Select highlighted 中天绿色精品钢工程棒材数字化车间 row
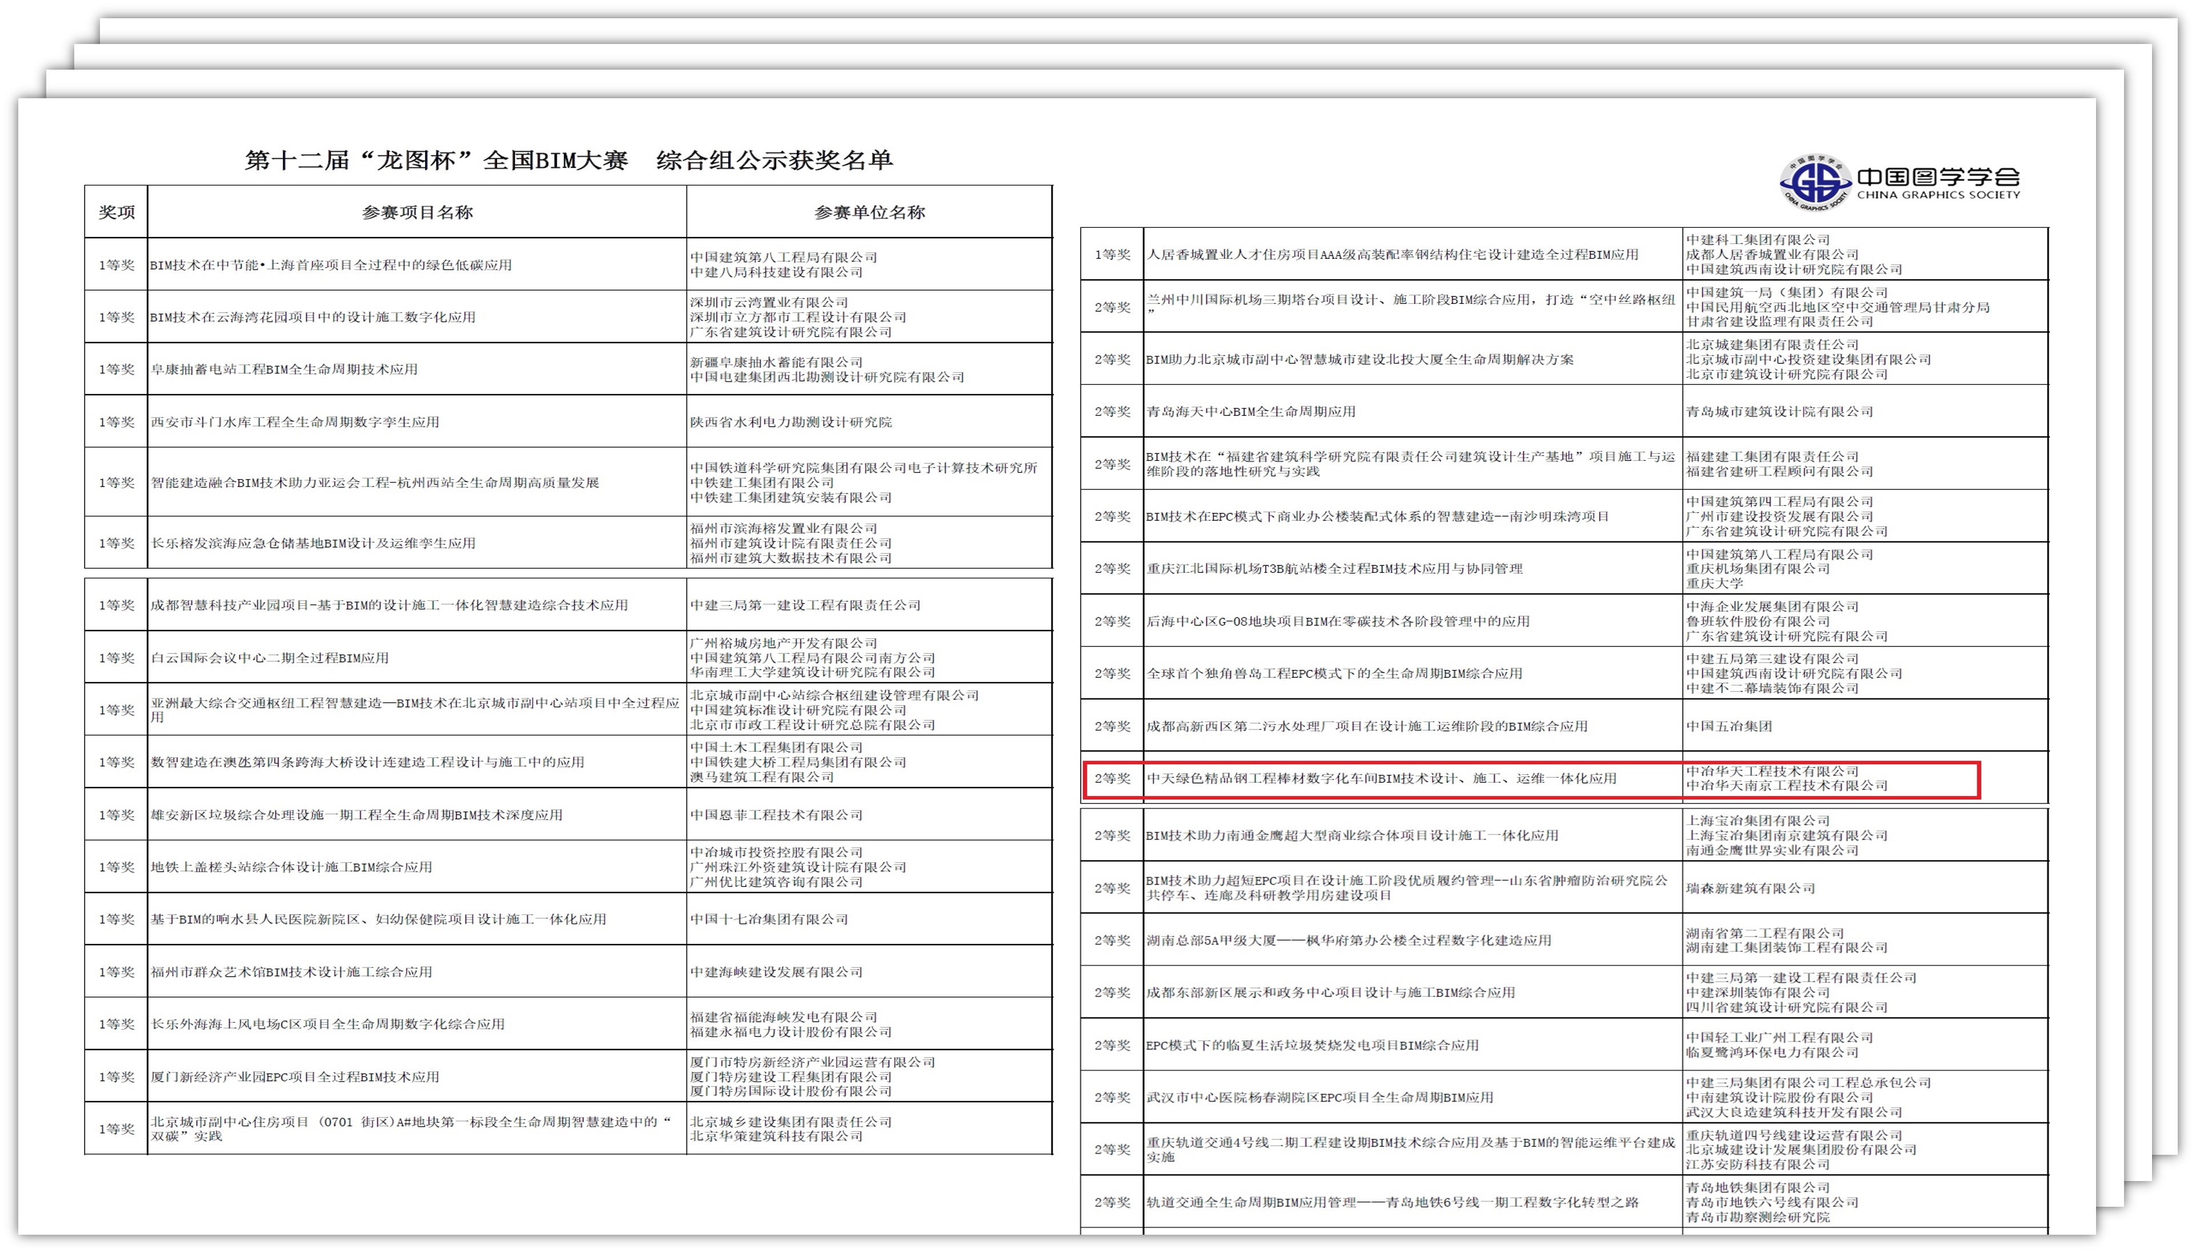The image size is (2196, 1253). click(x=1564, y=778)
